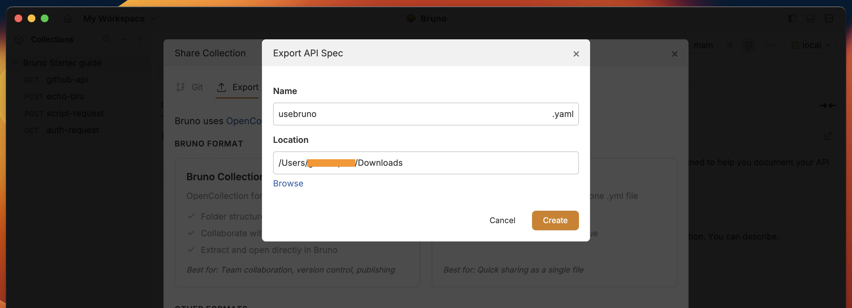
Task: Click the Location path field
Action: pyautogui.click(x=426, y=163)
